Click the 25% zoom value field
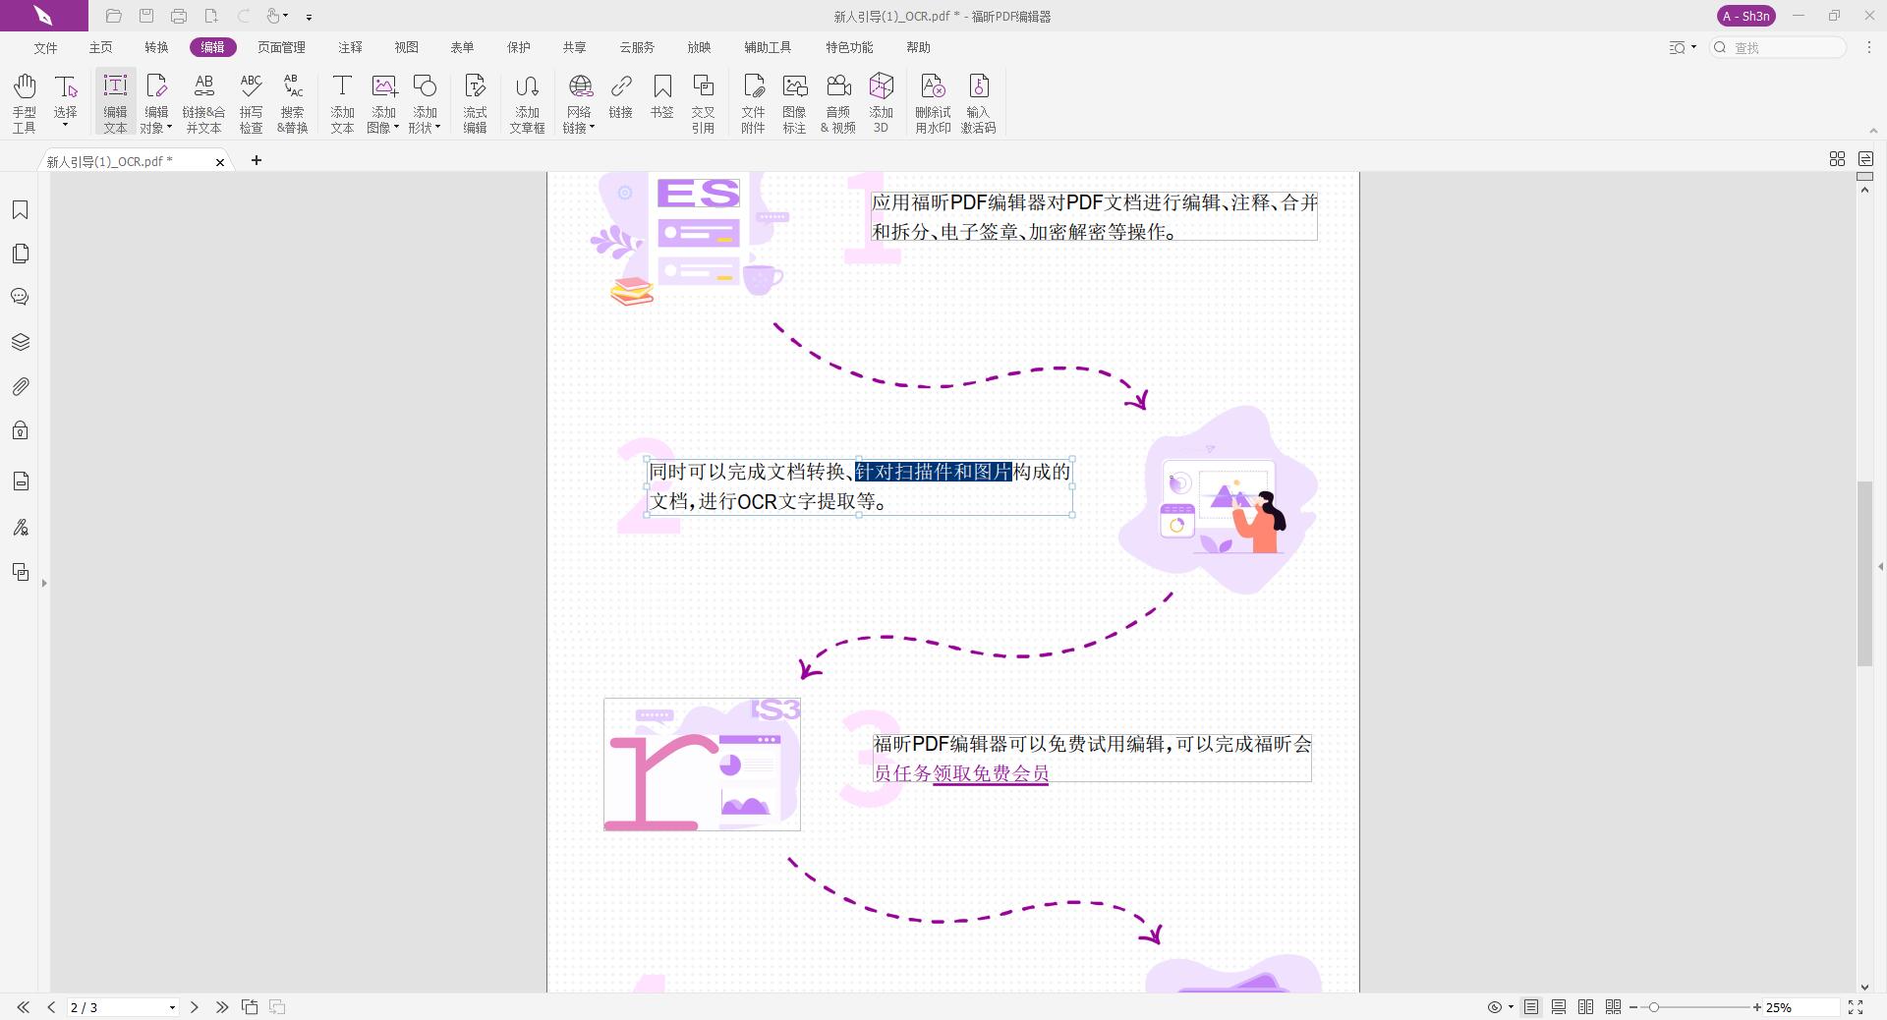 click(1779, 1007)
